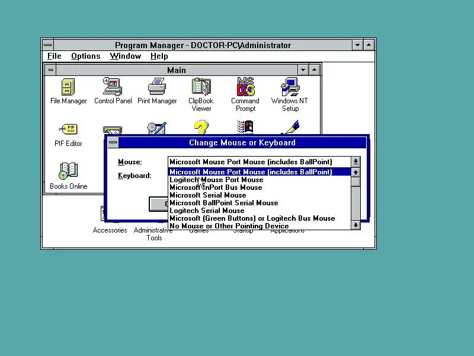Viewport: 474px width, 356px height.
Task: Choose Microsoft (Green Buttons) or Logitech Bus Mouse
Action: point(260,218)
